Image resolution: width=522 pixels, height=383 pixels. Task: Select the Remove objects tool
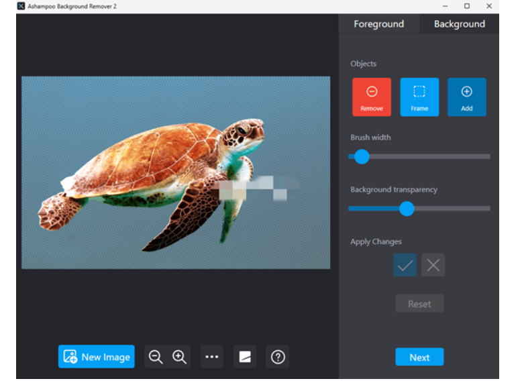point(372,97)
